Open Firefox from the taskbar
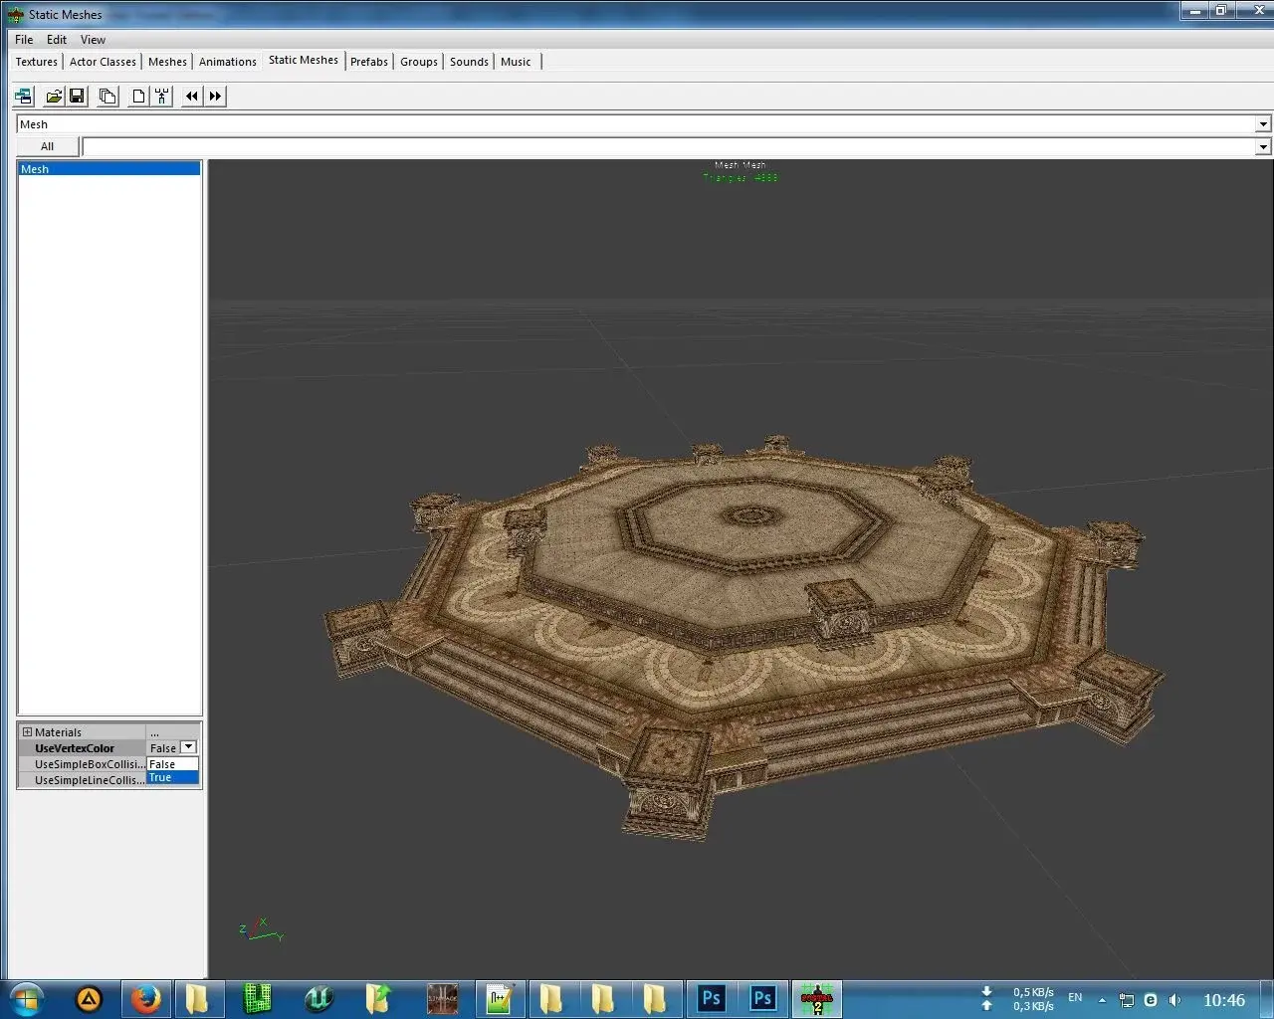 [x=146, y=999]
